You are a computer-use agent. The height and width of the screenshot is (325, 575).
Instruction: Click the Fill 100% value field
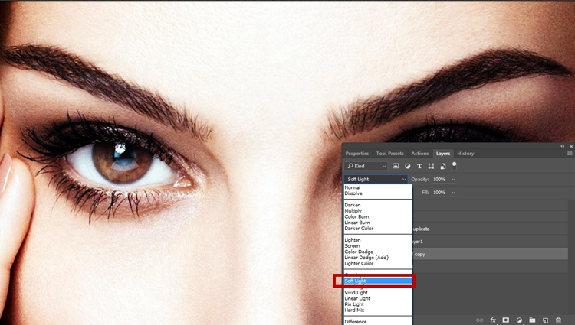pyautogui.click(x=440, y=193)
